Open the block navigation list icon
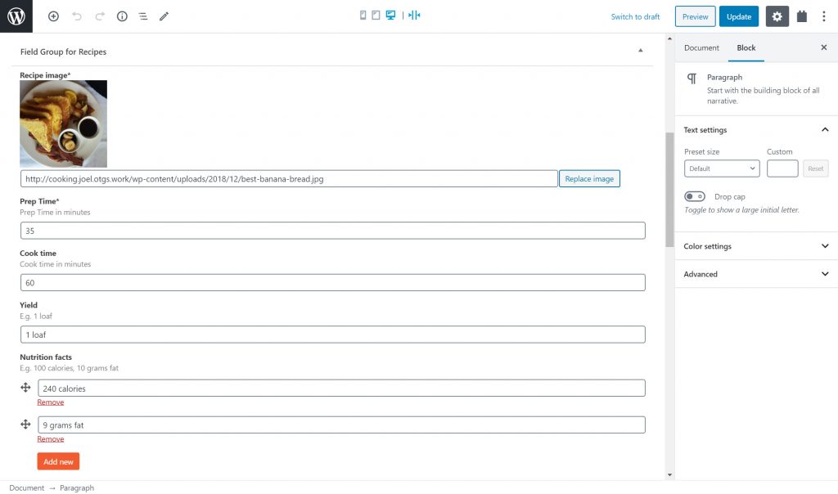The image size is (838, 494). tap(142, 16)
